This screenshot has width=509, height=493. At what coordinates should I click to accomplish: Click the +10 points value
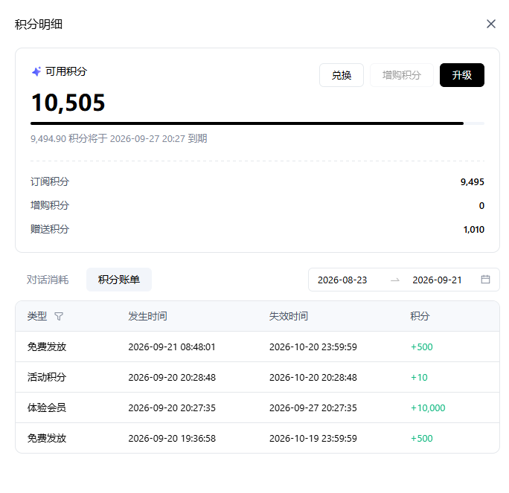pos(419,377)
